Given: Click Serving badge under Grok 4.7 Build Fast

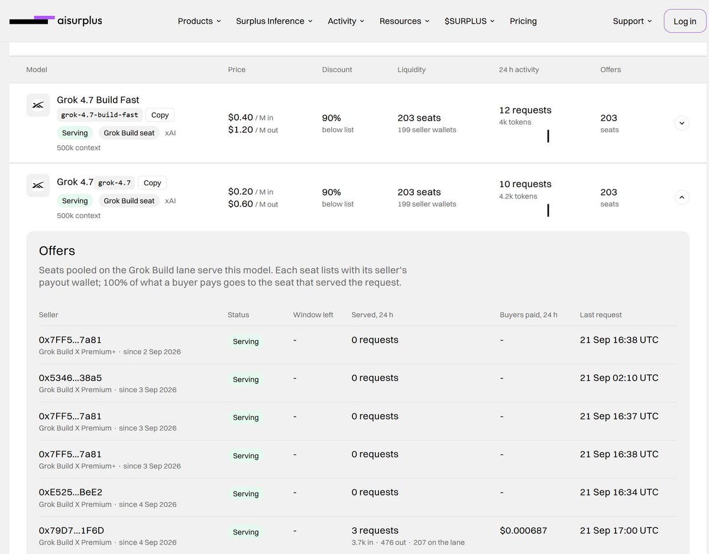Looking at the screenshot, I should click(x=75, y=133).
